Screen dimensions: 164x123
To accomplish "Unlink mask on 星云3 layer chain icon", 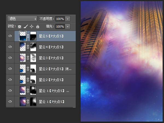I will click(28, 58).
